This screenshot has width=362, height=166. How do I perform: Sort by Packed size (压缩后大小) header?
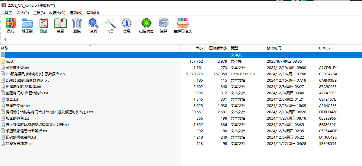point(217,48)
